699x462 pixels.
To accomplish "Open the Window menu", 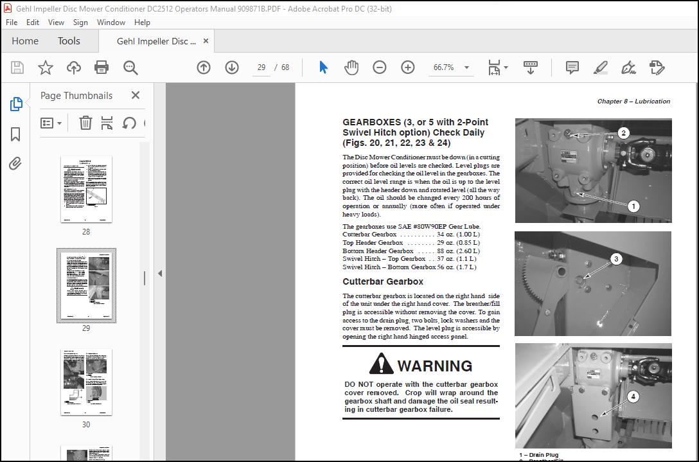I will (111, 22).
